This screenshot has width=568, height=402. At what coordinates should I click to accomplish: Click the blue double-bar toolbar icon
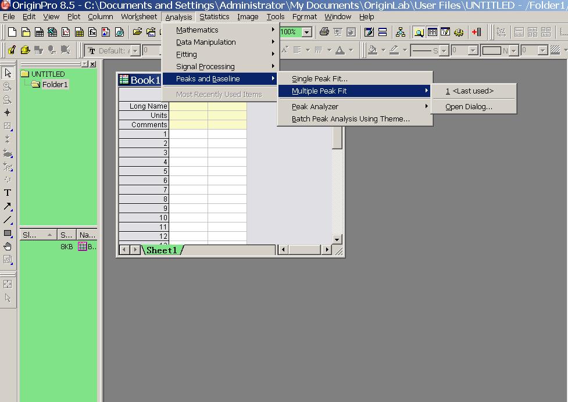(383, 32)
